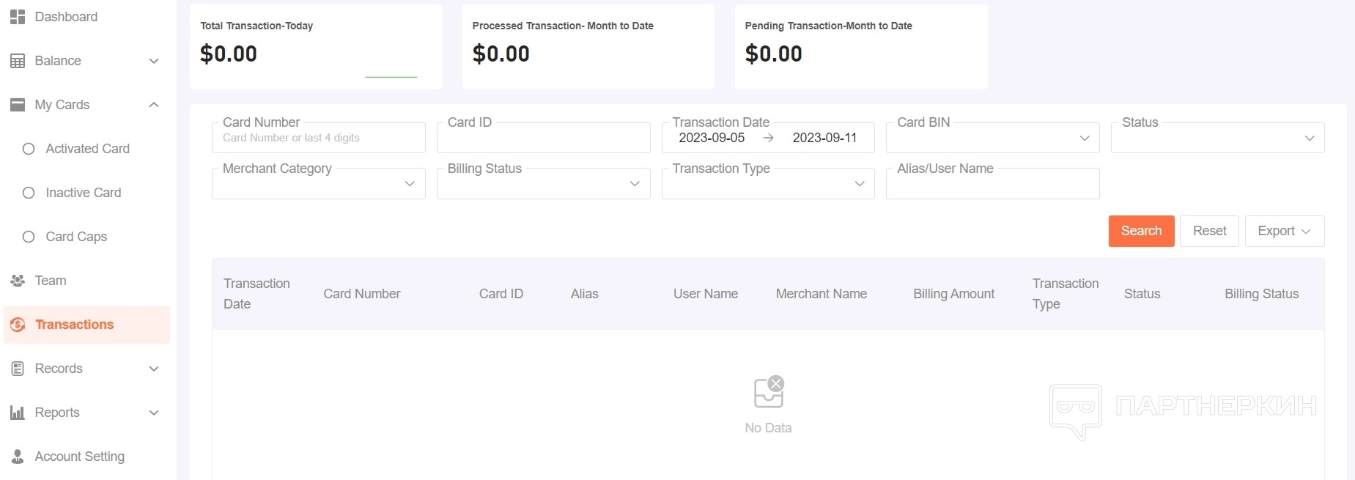The width and height of the screenshot is (1355, 480).
Task: Open the Card BIN dropdown
Action: click(x=992, y=139)
